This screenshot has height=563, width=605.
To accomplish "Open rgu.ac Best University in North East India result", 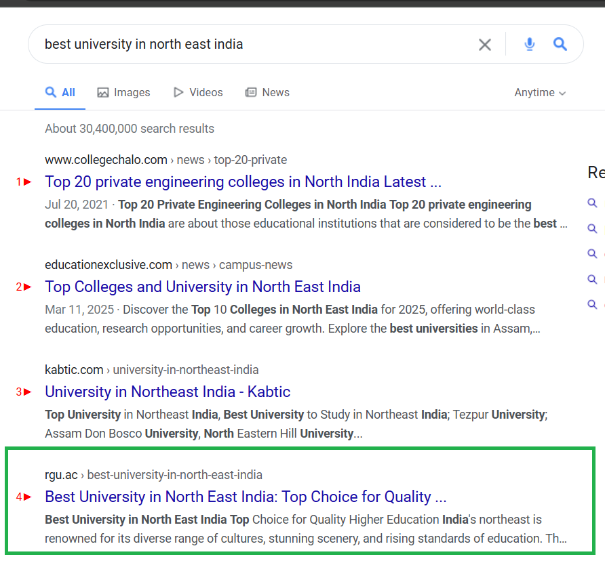I will tap(245, 497).
